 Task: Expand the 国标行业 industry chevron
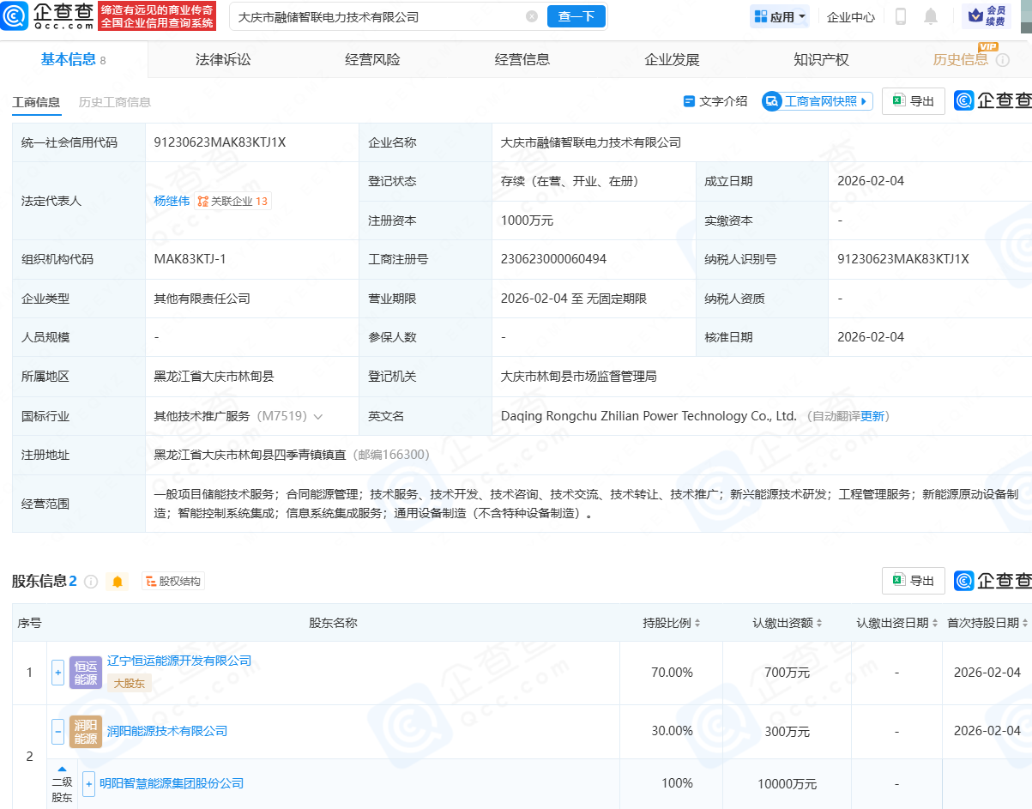318,416
